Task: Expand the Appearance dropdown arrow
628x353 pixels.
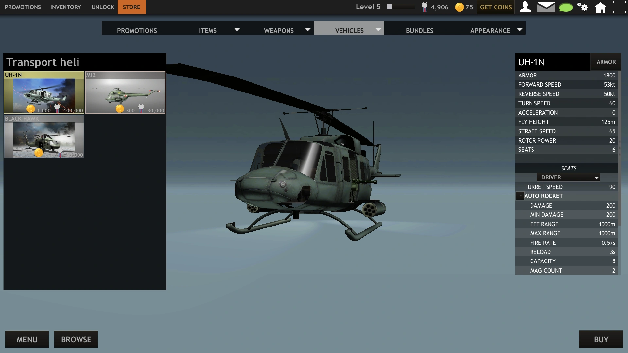Action: click(519, 30)
